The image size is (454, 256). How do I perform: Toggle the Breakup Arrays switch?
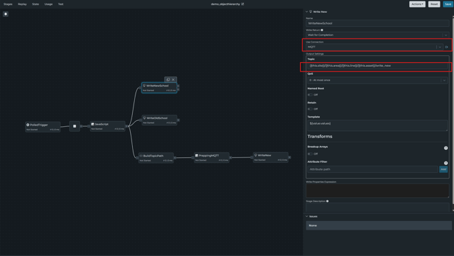pyautogui.click(x=310, y=154)
